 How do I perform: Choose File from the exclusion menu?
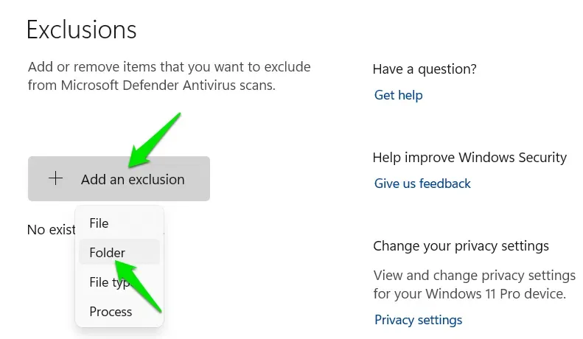(x=99, y=223)
